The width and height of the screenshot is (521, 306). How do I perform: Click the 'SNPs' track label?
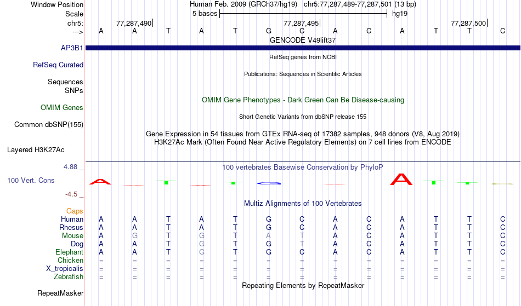(74, 90)
